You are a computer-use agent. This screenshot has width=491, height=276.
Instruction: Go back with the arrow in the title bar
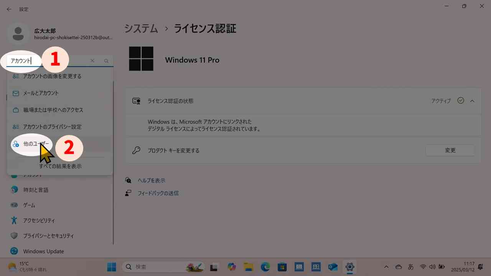tap(9, 9)
